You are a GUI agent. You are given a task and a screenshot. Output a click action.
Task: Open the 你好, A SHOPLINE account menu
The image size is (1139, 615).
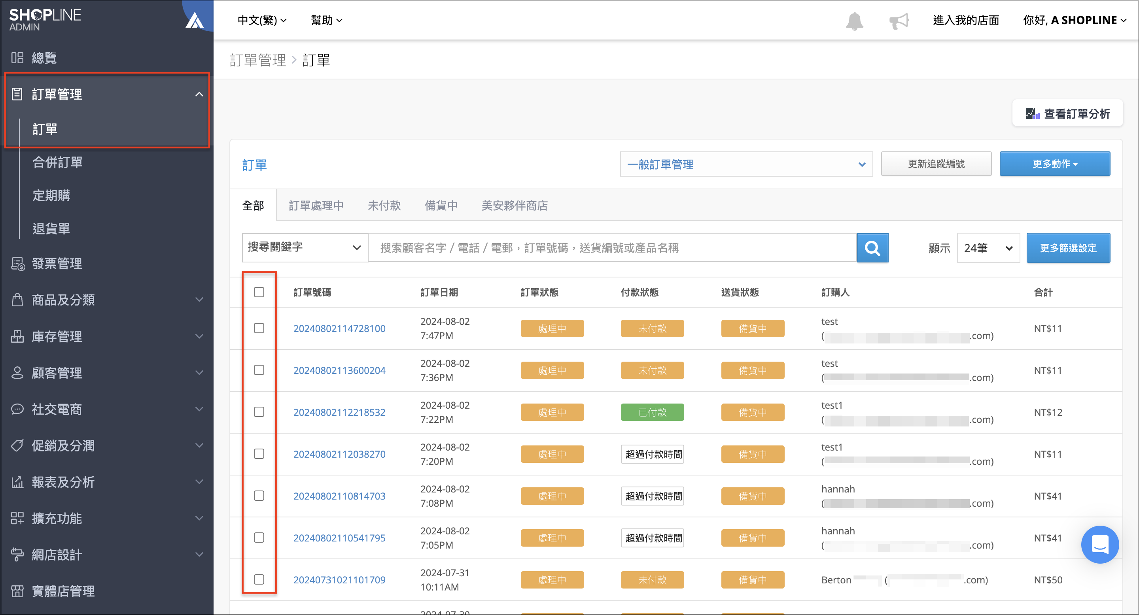tap(1075, 20)
